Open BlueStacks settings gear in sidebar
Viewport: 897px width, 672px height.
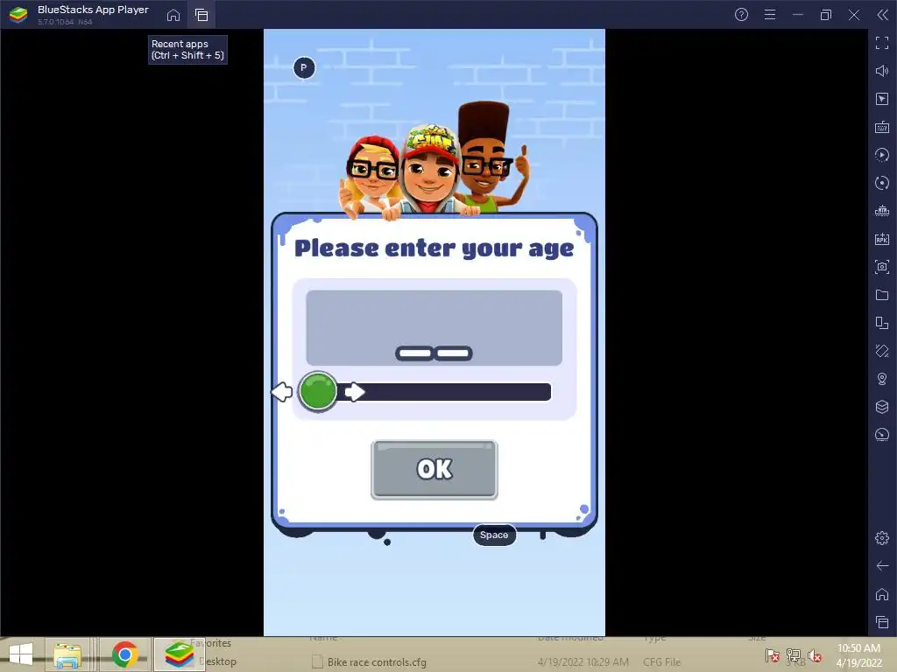point(882,538)
